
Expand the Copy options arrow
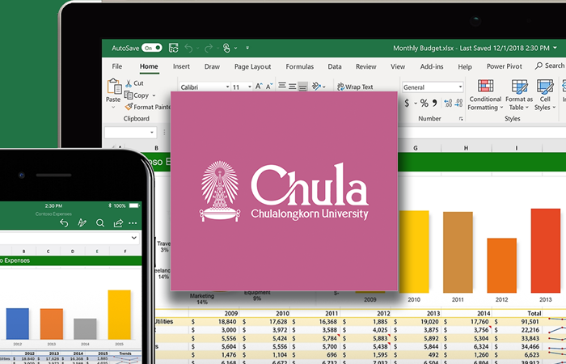[154, 95]
